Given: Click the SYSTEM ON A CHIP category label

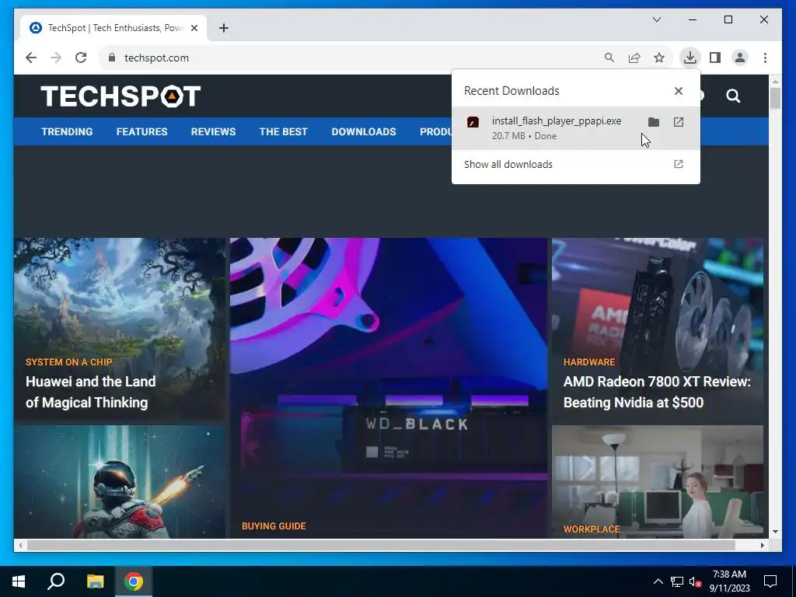Looking at the screenshot, I should [68, 362].
